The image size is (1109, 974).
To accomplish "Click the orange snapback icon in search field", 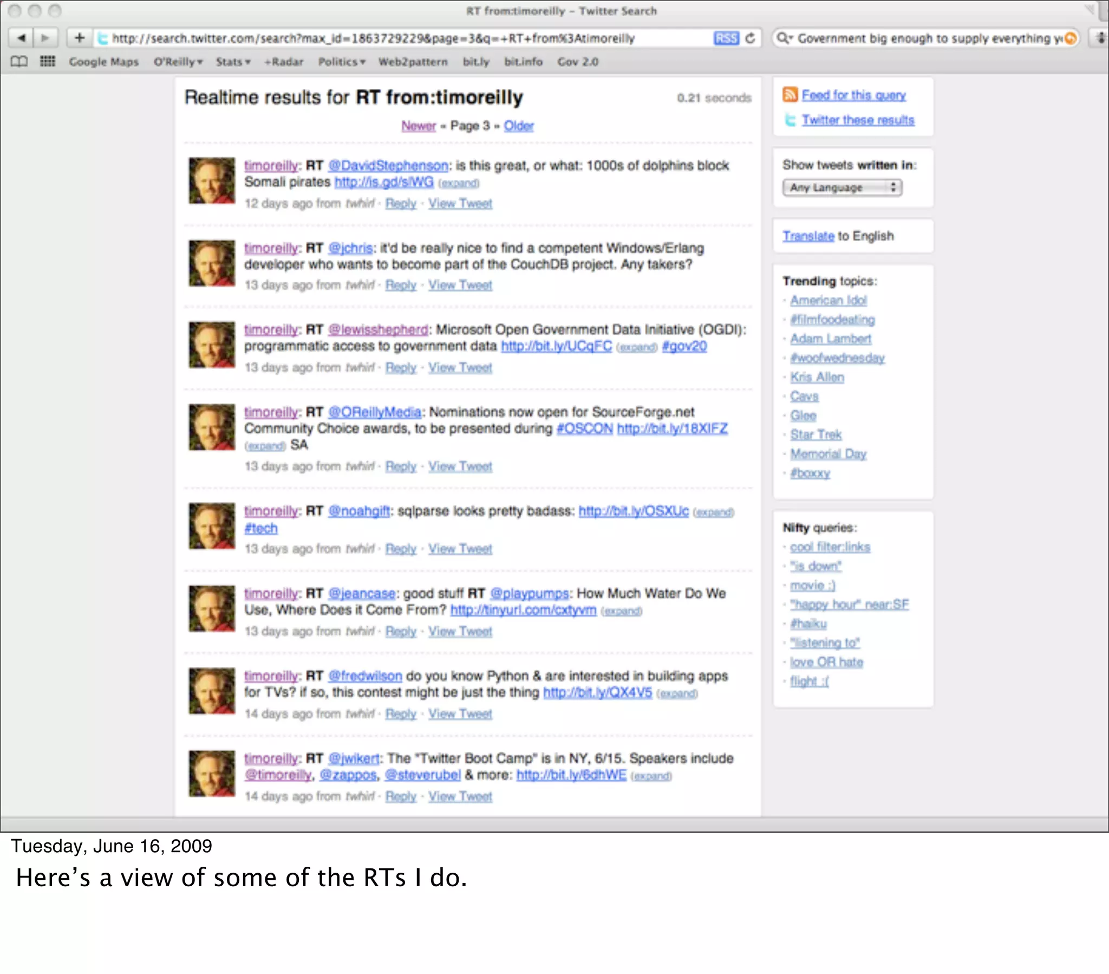I will point(1070,38).
